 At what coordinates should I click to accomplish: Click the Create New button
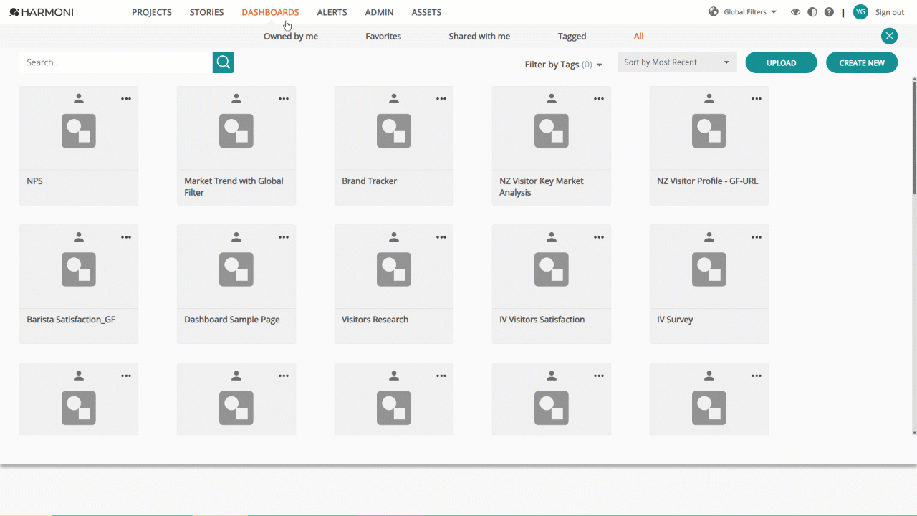862,63
